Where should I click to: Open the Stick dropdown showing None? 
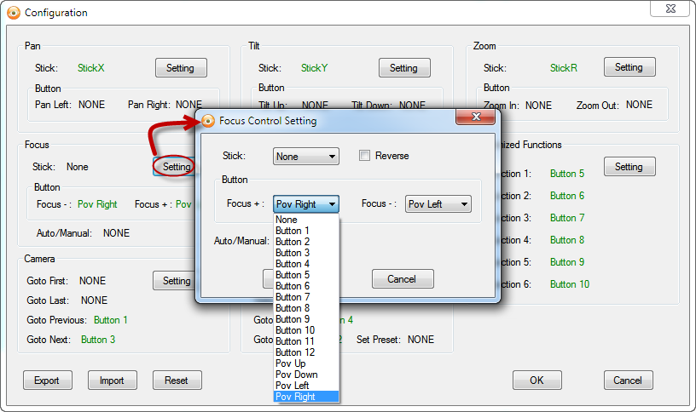pyautogui.click(x=306, y=157)
